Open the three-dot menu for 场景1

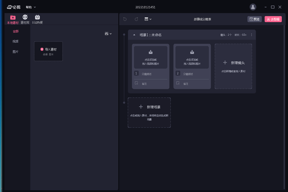coord(252,35)
